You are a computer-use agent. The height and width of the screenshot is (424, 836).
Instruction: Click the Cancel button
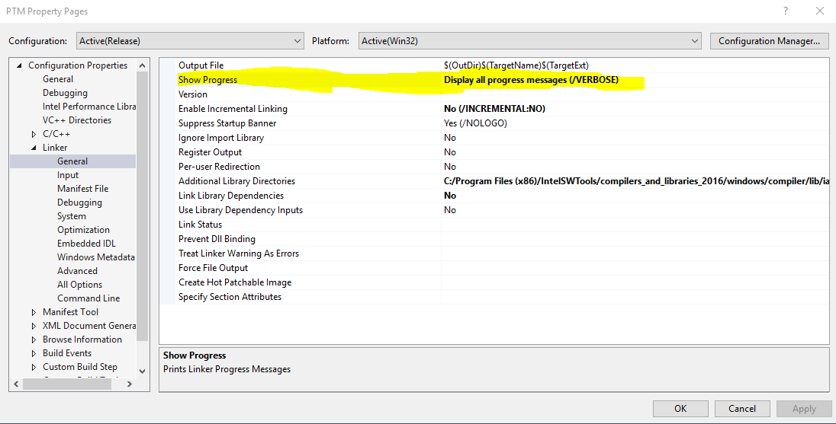pyautogui.click(x=742, y=409)
